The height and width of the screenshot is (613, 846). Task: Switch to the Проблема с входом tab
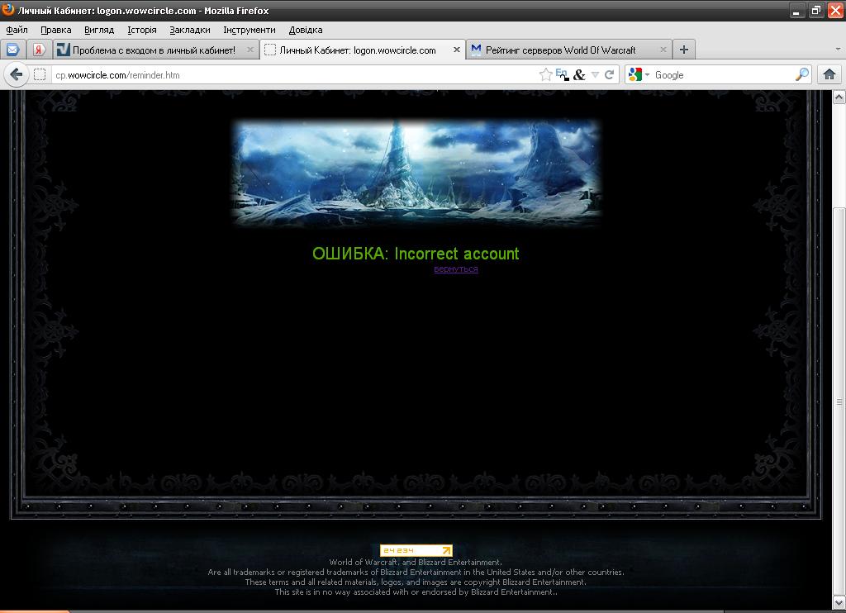153,50
